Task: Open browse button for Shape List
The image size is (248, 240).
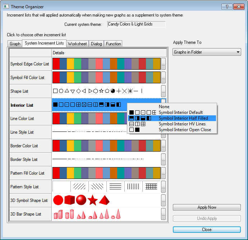Action: 163,91
